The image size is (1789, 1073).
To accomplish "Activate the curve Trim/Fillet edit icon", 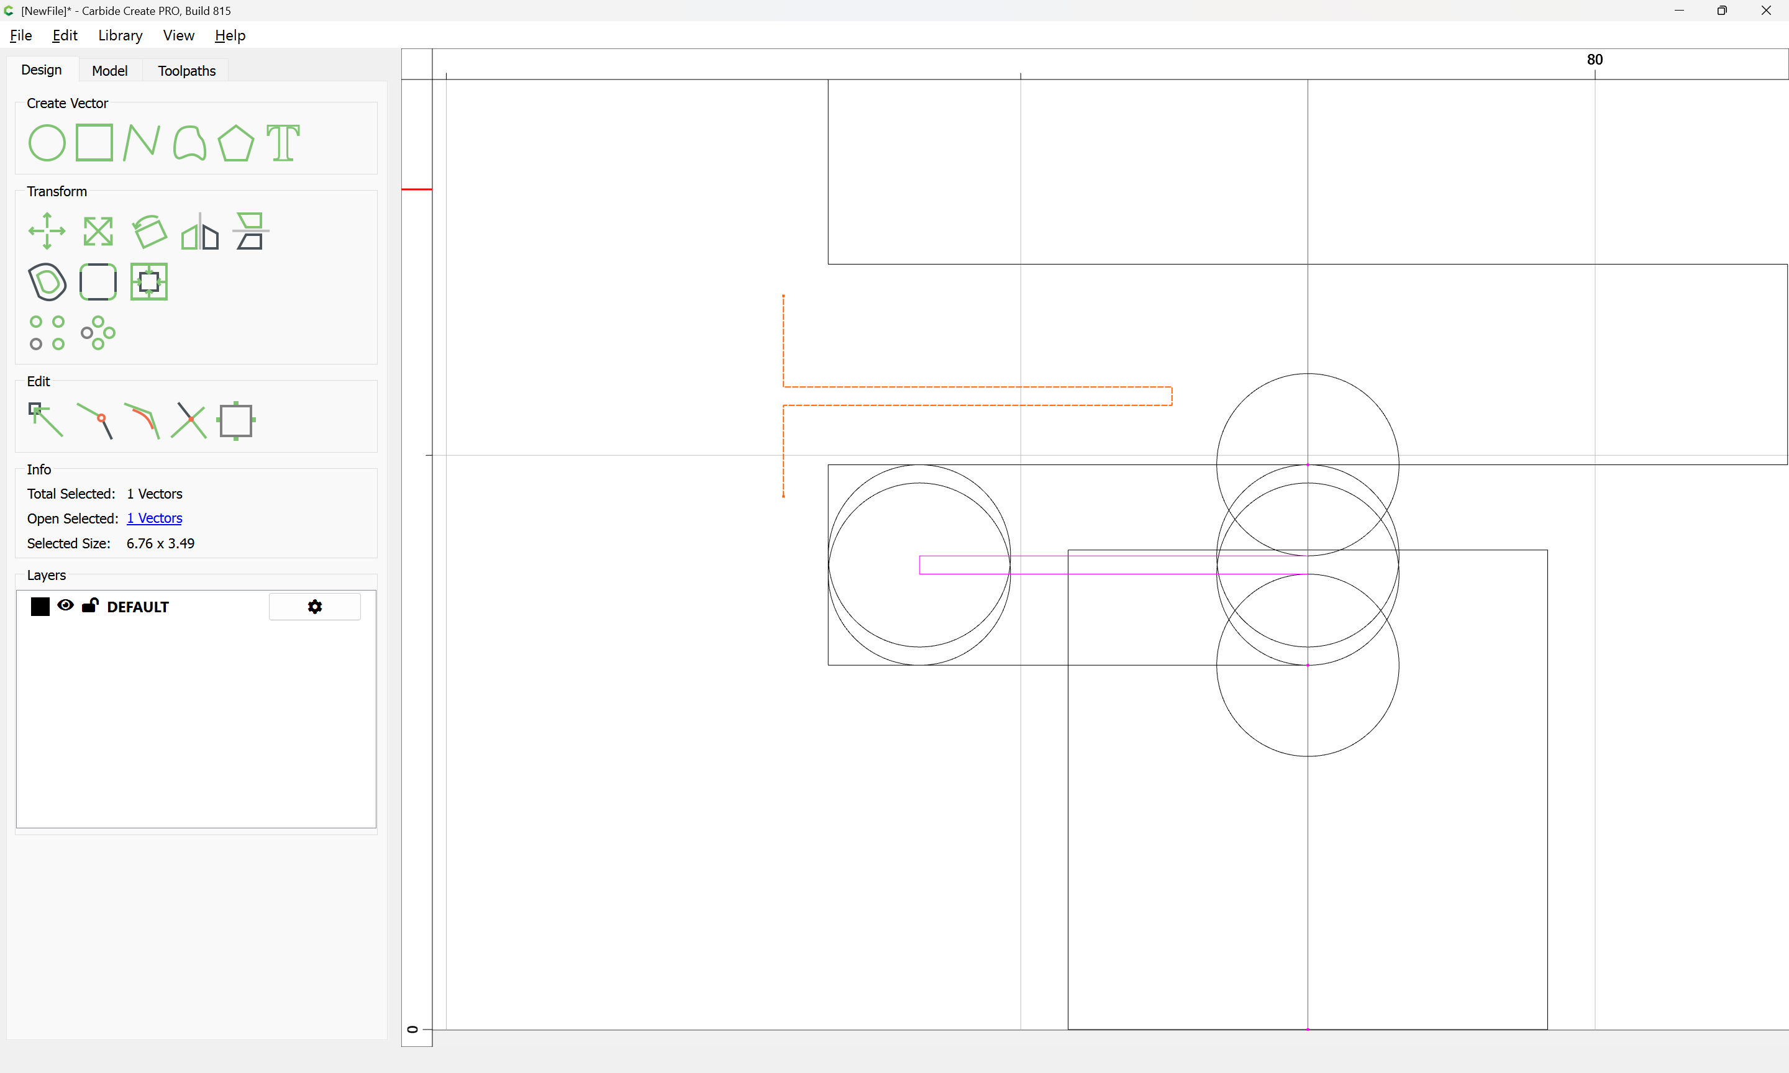I will click(142, 421).
